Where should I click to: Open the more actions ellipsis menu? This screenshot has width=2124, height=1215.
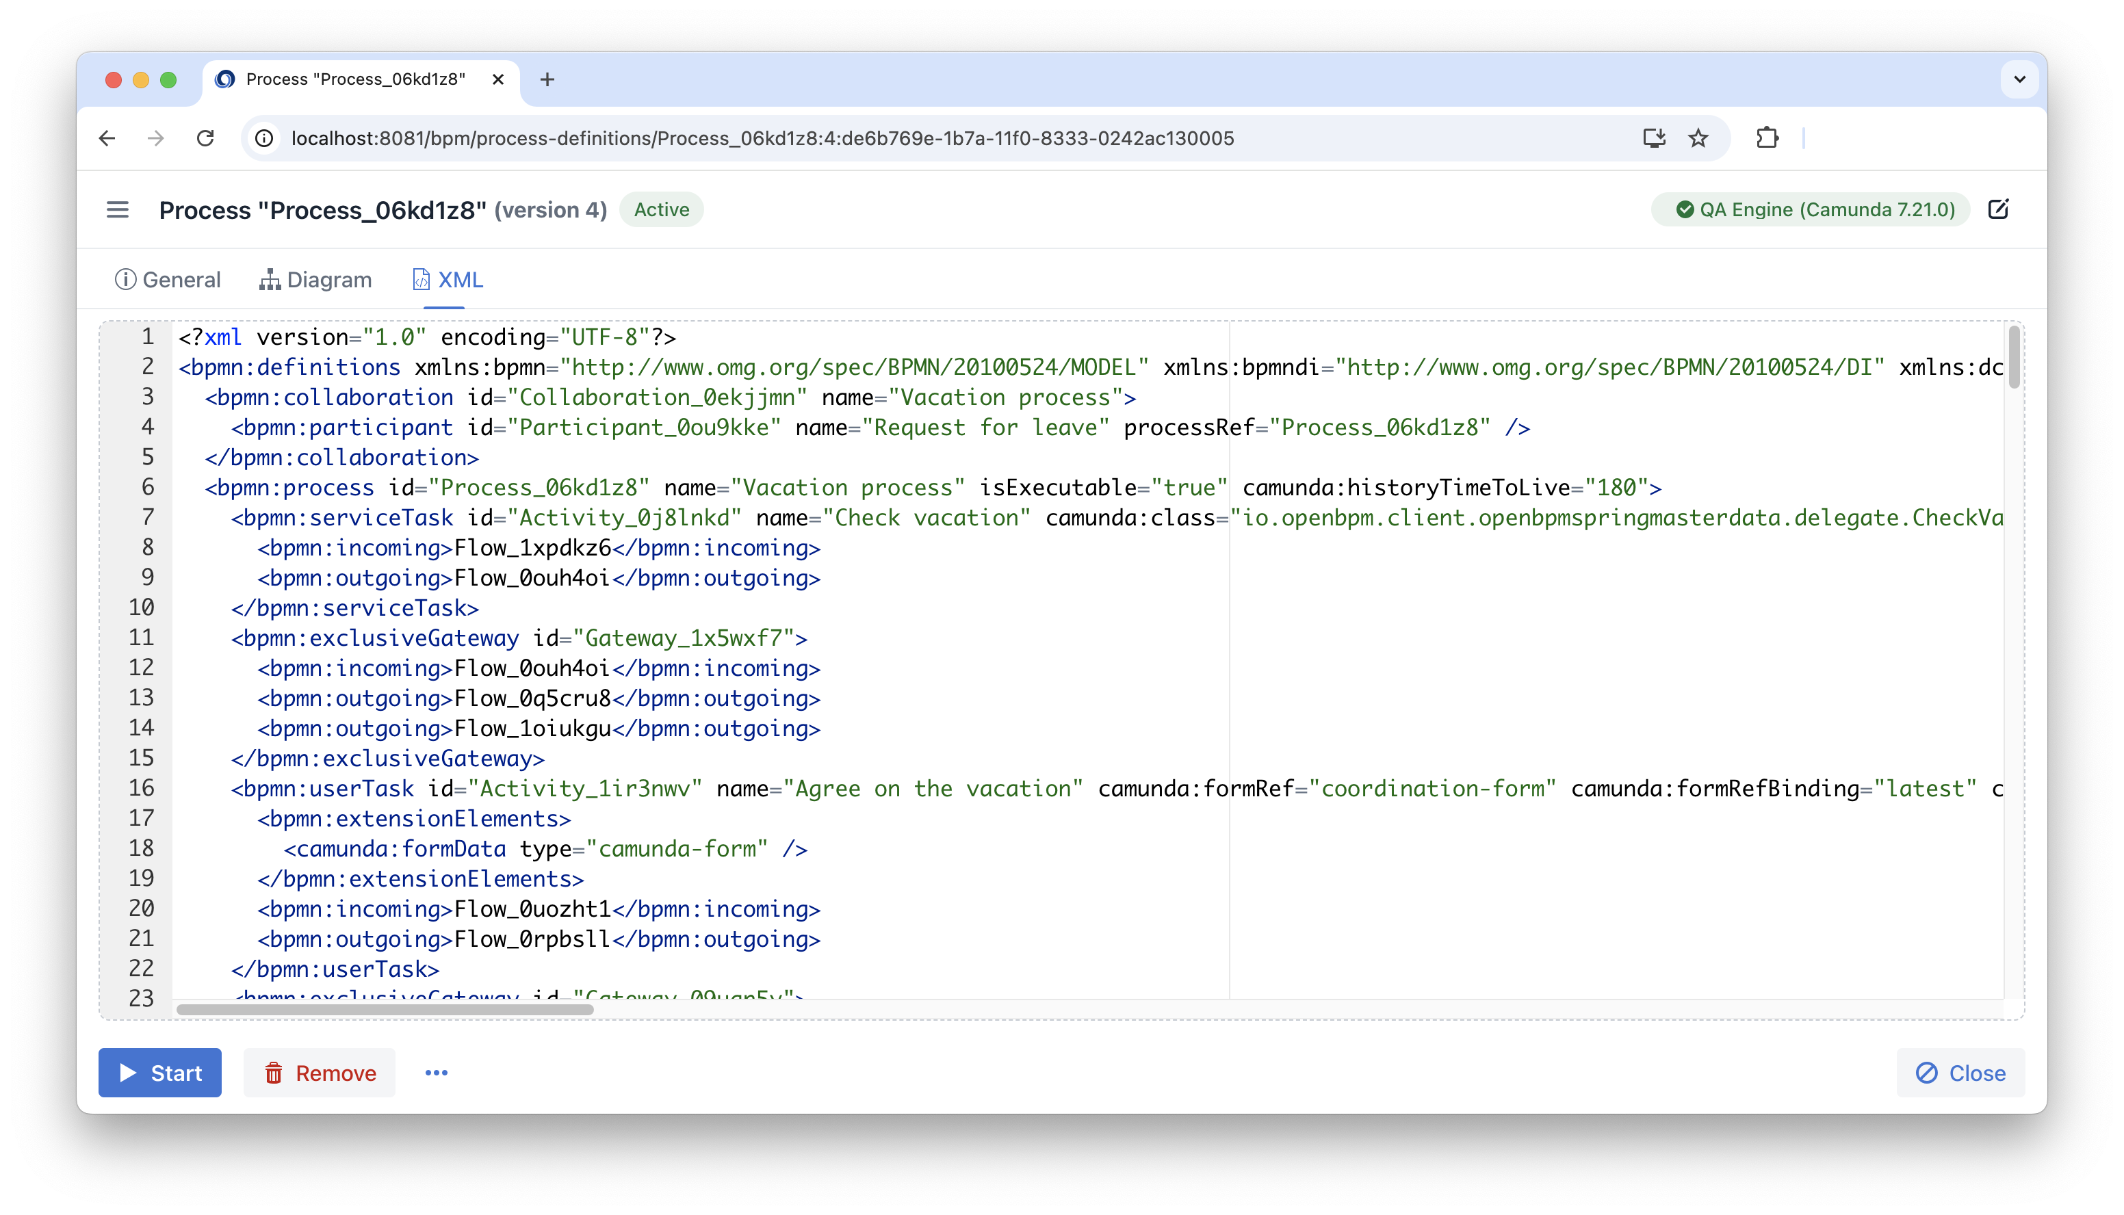click(x=437, y=1073)
